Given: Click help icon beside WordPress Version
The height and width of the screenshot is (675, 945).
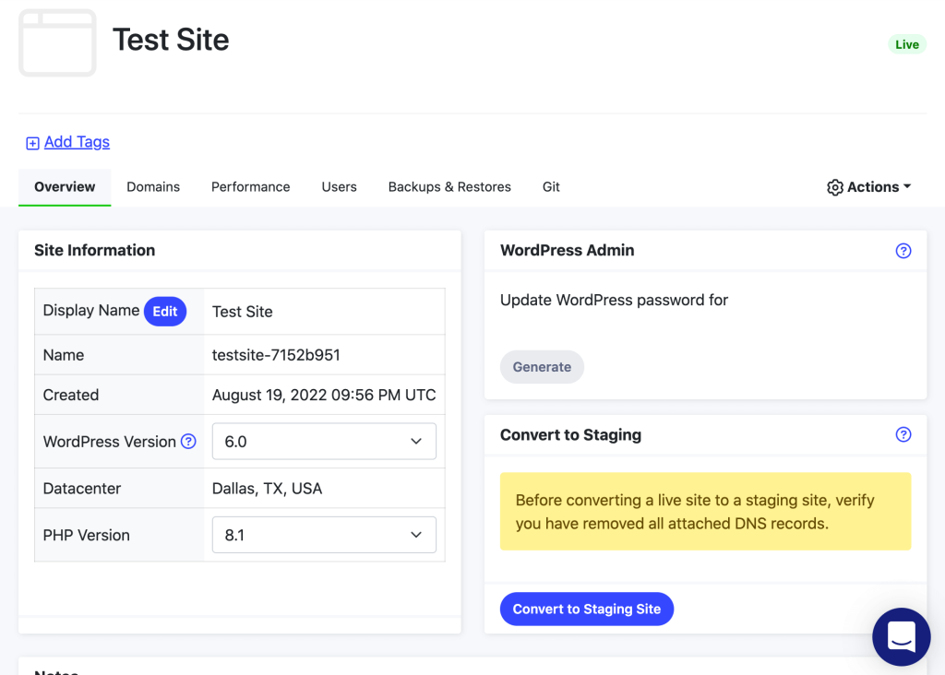Looking at the screenshot, I should point(188,442).
